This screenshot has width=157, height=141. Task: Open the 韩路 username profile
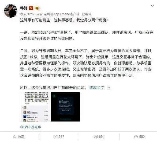24,8
